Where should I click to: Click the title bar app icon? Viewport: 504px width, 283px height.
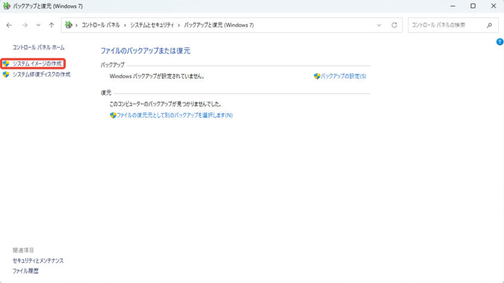point(6,6)
